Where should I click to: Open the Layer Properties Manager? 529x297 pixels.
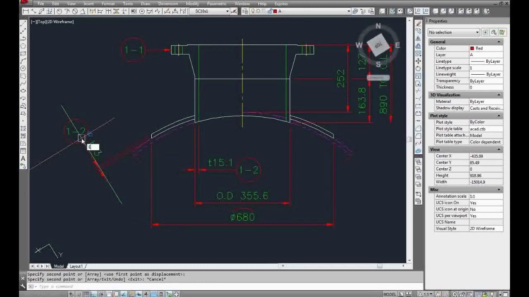coord(245,11)
